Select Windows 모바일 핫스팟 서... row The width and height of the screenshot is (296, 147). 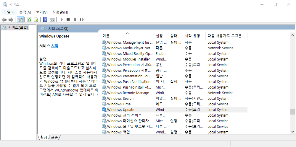[174, 126]
